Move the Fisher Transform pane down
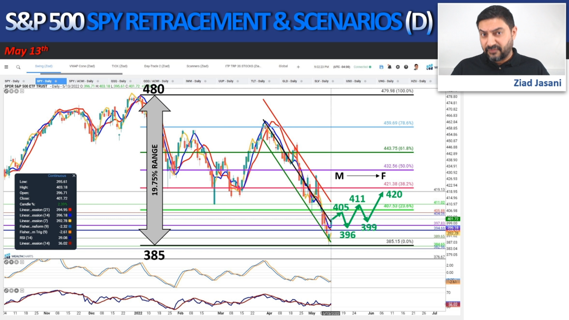This screenshot has width=569, height=320. pos(11,262)
